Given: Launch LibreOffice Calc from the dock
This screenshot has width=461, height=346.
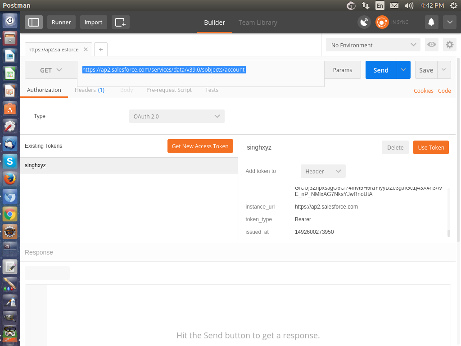Looking at the screenshot, I should 10,74.
